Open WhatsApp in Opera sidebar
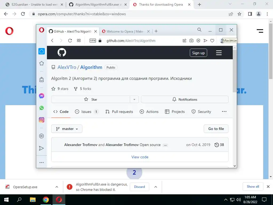The width and height of the screenshot is (273, 205). (41, 108)
